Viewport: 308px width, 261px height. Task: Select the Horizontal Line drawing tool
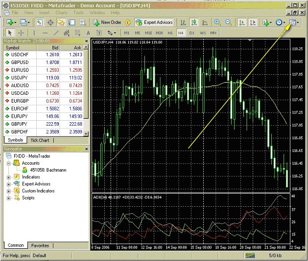click(x=45, y=33)
